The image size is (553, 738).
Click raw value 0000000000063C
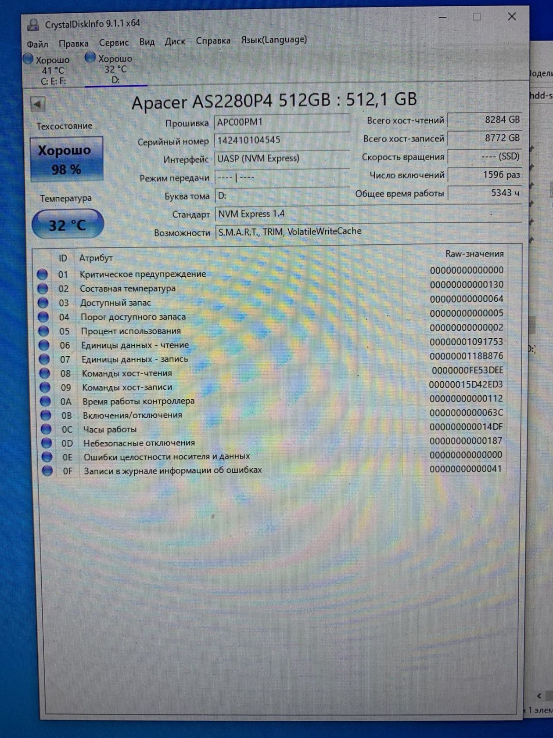pyautogui.click(x=466, y=412)
